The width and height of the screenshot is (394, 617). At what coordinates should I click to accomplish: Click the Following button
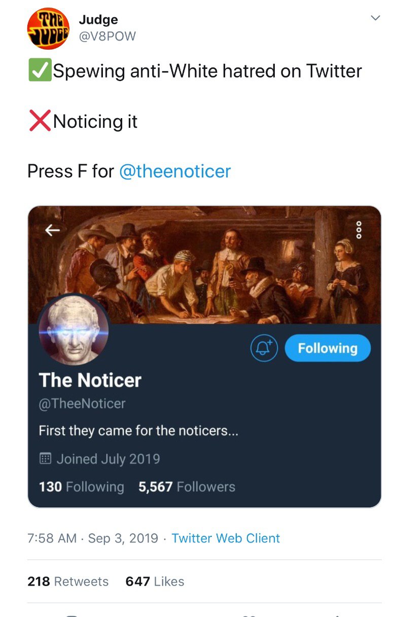328,348
